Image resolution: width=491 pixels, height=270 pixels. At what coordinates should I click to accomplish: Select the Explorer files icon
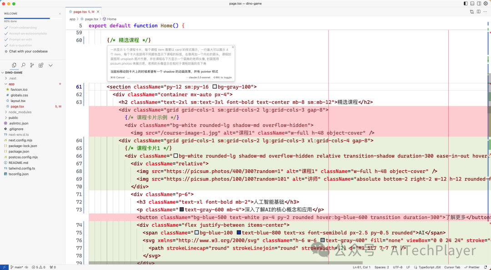(15, 65)
